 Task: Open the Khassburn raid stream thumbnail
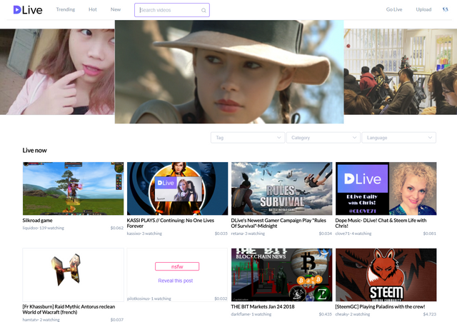73,275
